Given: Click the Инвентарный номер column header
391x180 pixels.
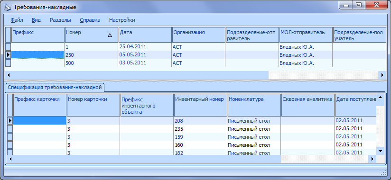Looking at the screenshot, I should pyautogui.click(x=201, y=105).
